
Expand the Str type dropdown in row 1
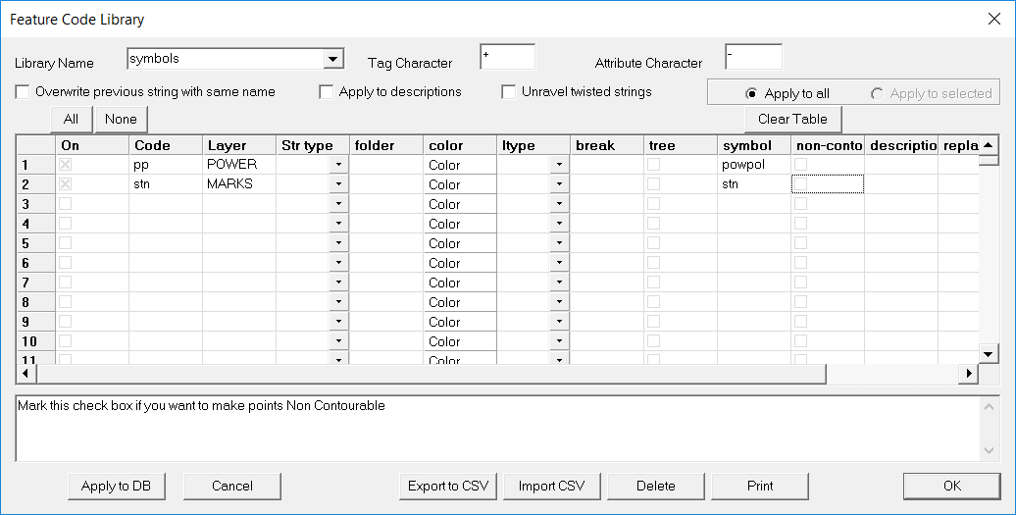point(337,165)
